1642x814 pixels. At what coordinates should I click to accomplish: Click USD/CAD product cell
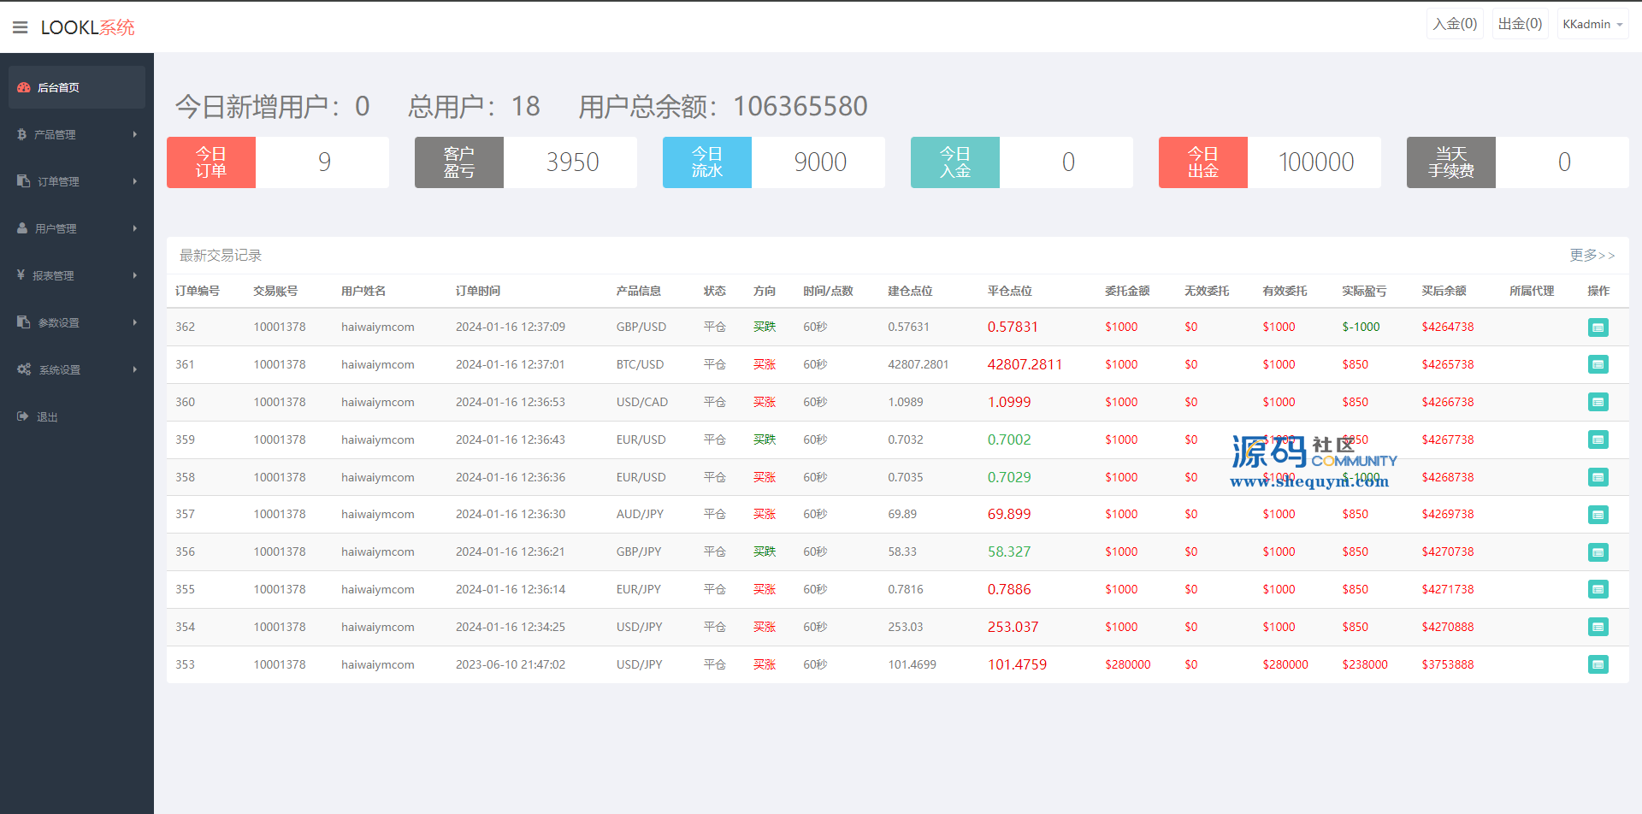point(642,402)
